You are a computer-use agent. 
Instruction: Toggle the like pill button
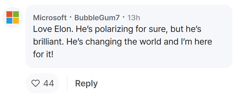coord(42,83)
